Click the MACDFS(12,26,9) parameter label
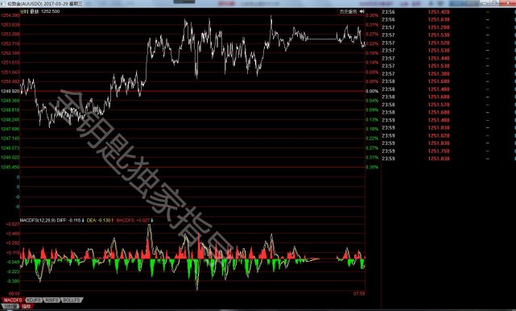The image size is (516, 311). (x=38, y=220)
